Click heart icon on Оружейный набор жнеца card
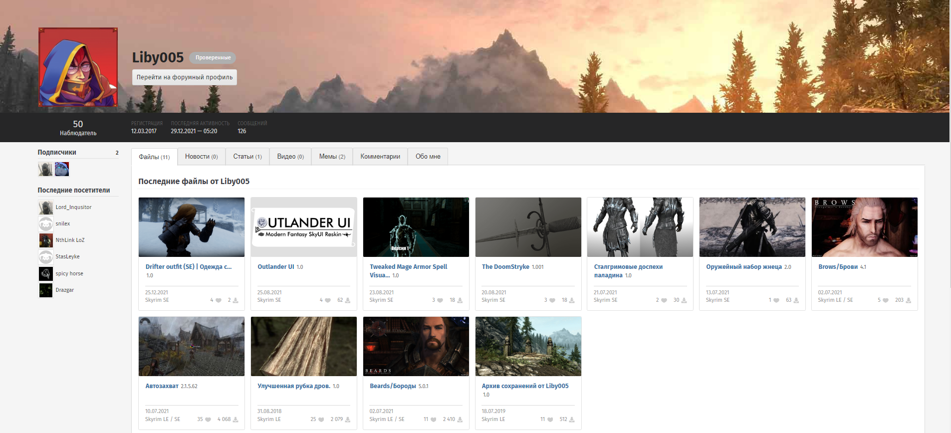The width and height of the screenshot is (951, 433). tap(776, 300)
